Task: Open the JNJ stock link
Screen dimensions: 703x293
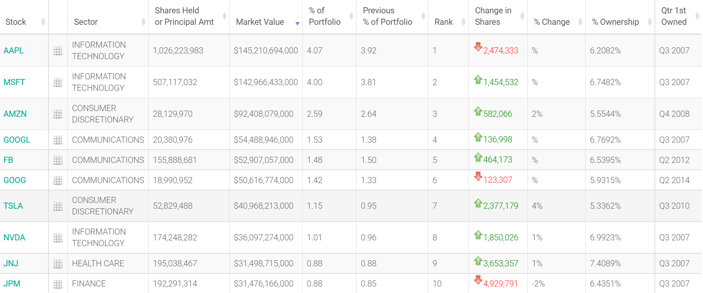Action: click(x=11, y=264)
